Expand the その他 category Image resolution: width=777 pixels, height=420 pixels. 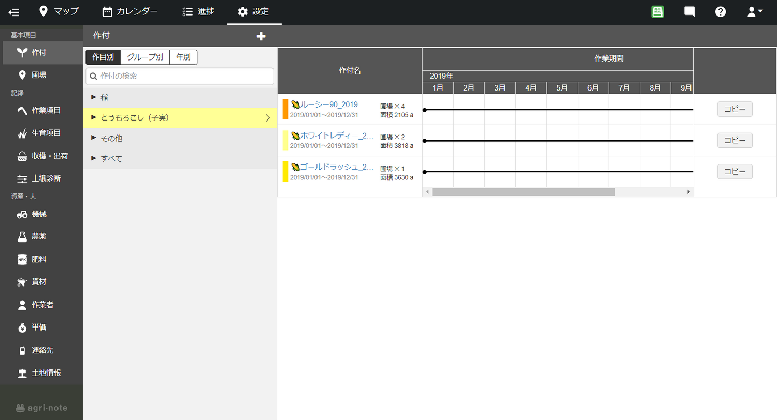180,139
